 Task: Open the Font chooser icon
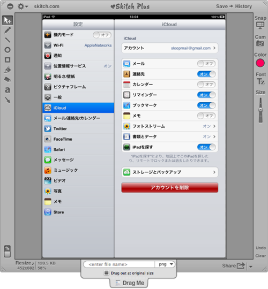coord(260,81)
